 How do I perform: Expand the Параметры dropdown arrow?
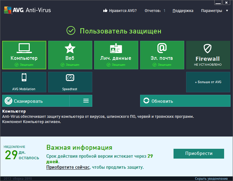[x=227, y=11]
